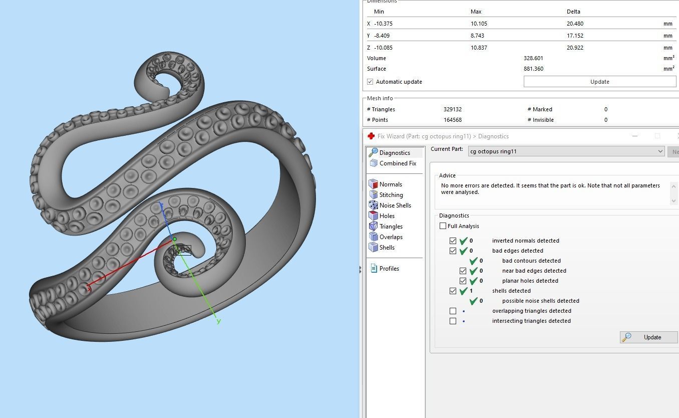Click Update button in Diagnostics panel
679x418 pixels.
click(x=648, y=337)
